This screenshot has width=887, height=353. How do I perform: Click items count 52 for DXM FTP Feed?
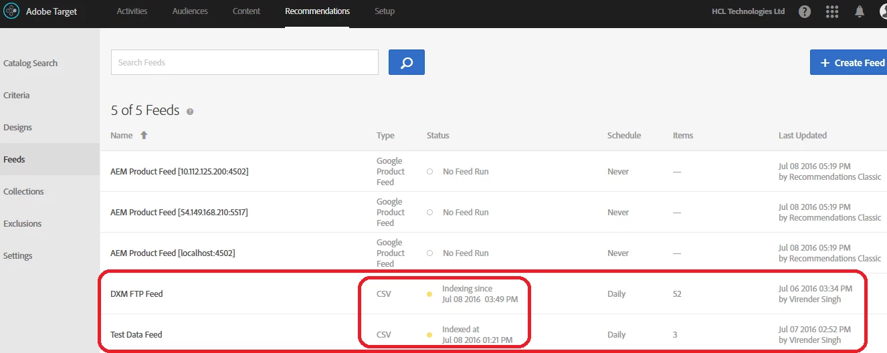point(677,294)
